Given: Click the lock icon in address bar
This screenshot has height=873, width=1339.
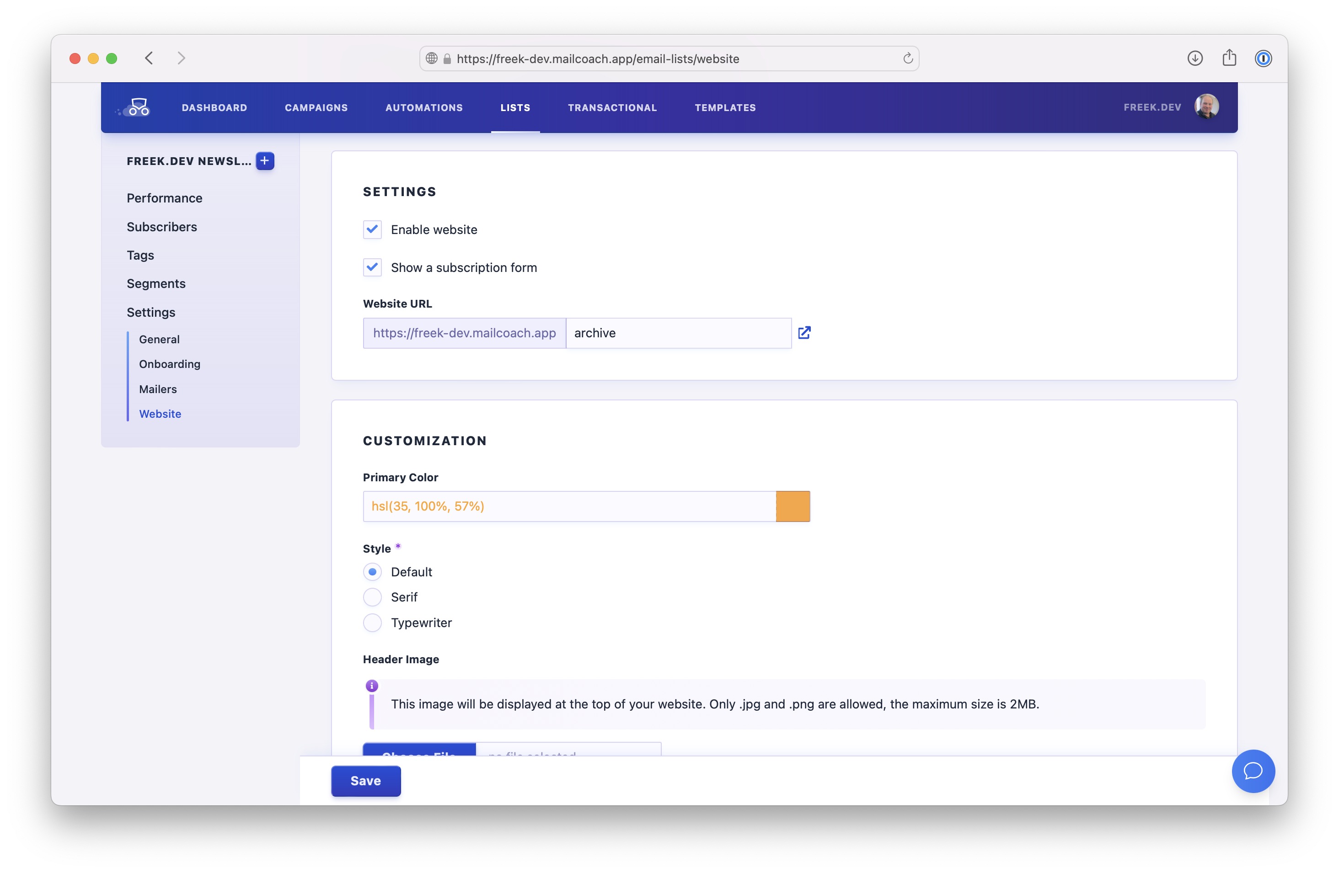Looking at the screenshot, I should (x=447, y=59).
